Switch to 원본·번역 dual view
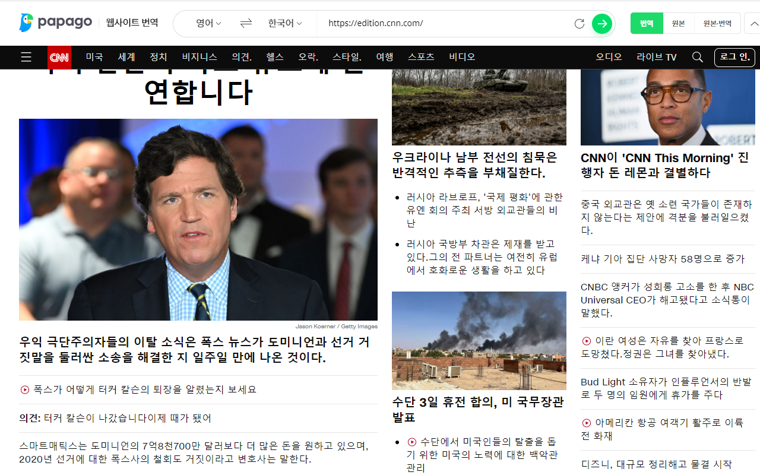760x475 pixels. tap(718, 23)
